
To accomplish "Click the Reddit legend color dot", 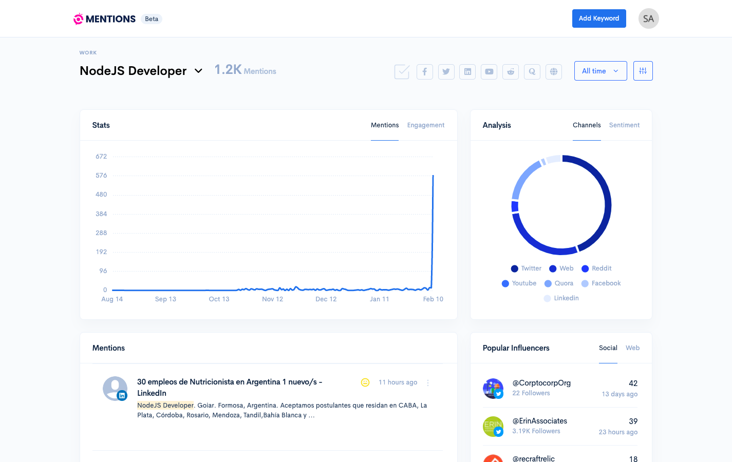I will coord(585,268).
